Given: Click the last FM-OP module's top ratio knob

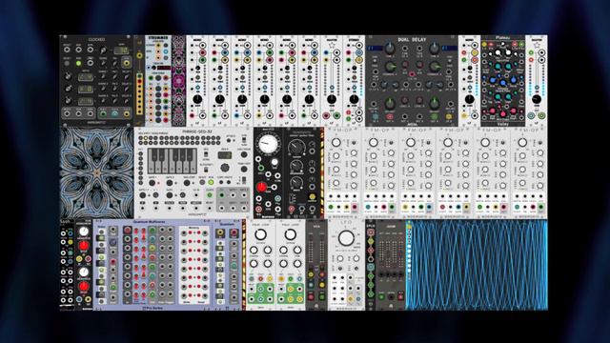Looking at the screenshot, I should pos(522,142).
